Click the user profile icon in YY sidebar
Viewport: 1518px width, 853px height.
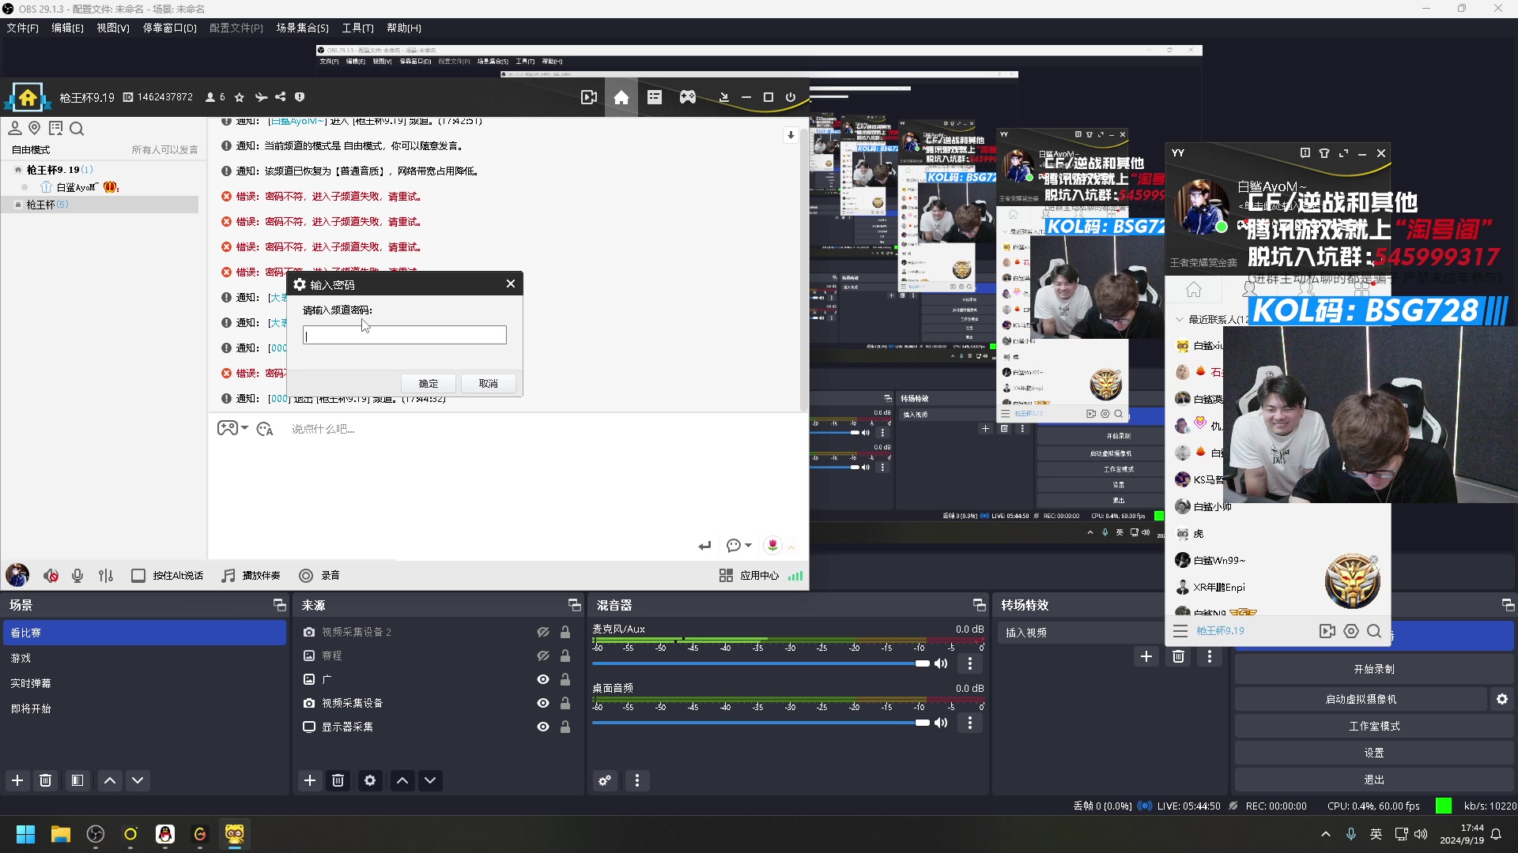coord(15,128)
